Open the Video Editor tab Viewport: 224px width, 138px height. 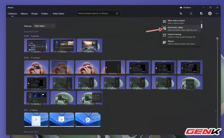pos(58,14)
